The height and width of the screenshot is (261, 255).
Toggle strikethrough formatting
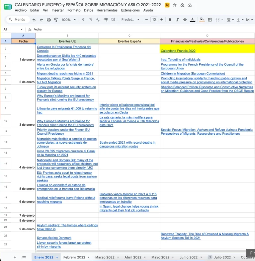coord(185,20)
